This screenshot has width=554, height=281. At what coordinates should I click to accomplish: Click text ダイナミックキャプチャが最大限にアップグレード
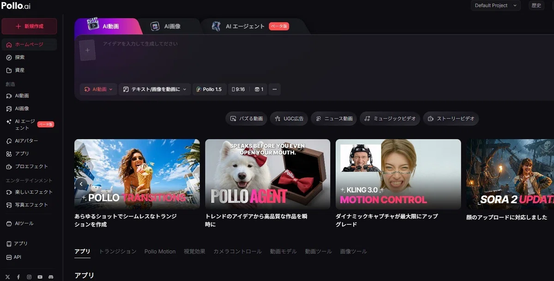[387, 220]
